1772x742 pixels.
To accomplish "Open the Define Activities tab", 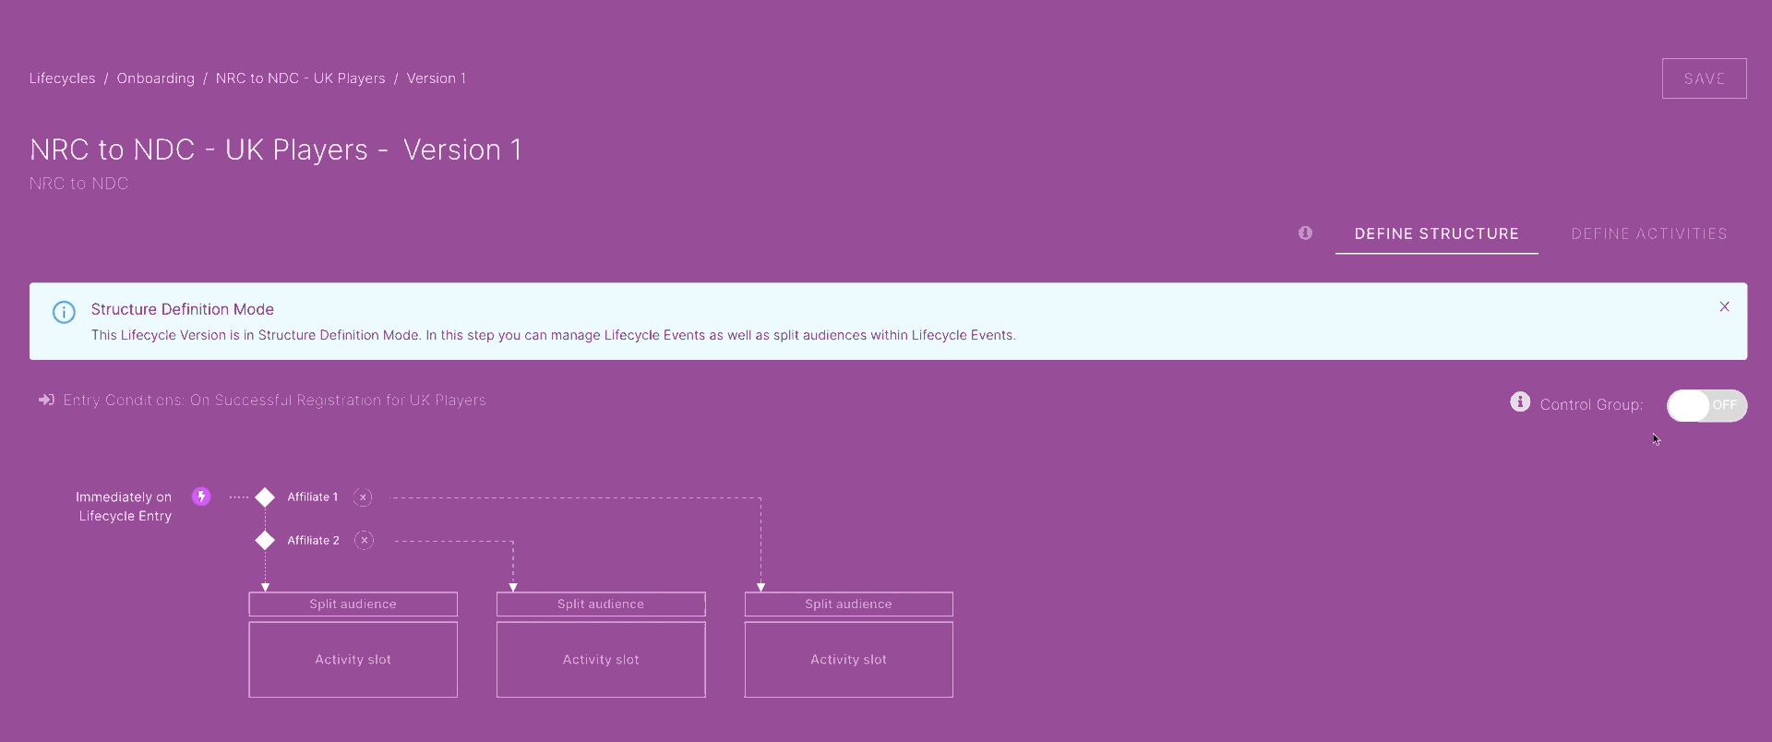I will click(x=1649, y=233).
